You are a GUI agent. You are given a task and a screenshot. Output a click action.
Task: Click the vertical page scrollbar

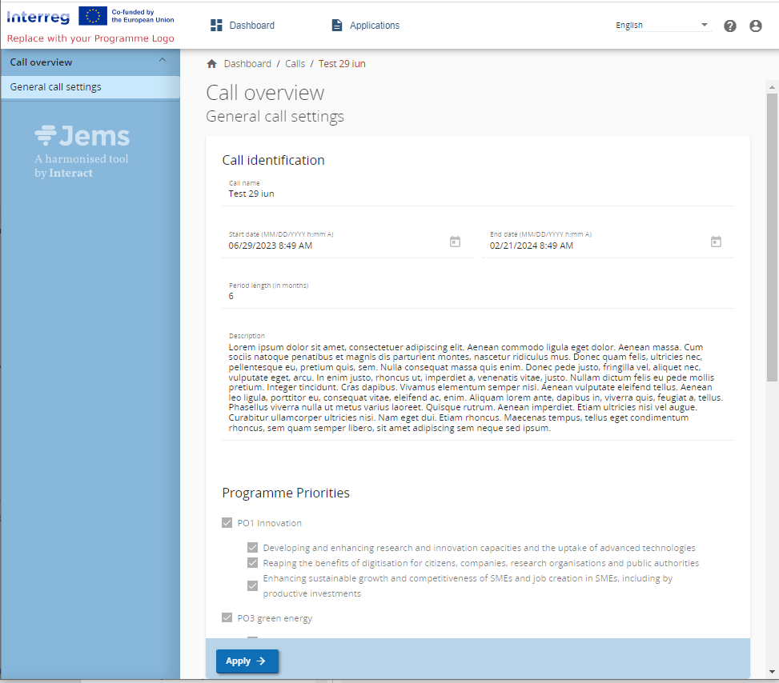pyautogui.click(x=772, y=240)
